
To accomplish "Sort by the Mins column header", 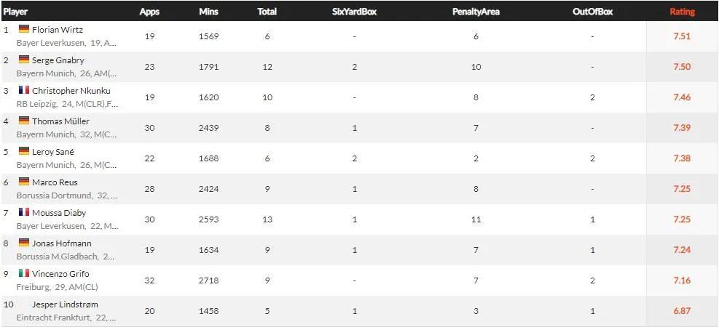I will pos(208,12).
